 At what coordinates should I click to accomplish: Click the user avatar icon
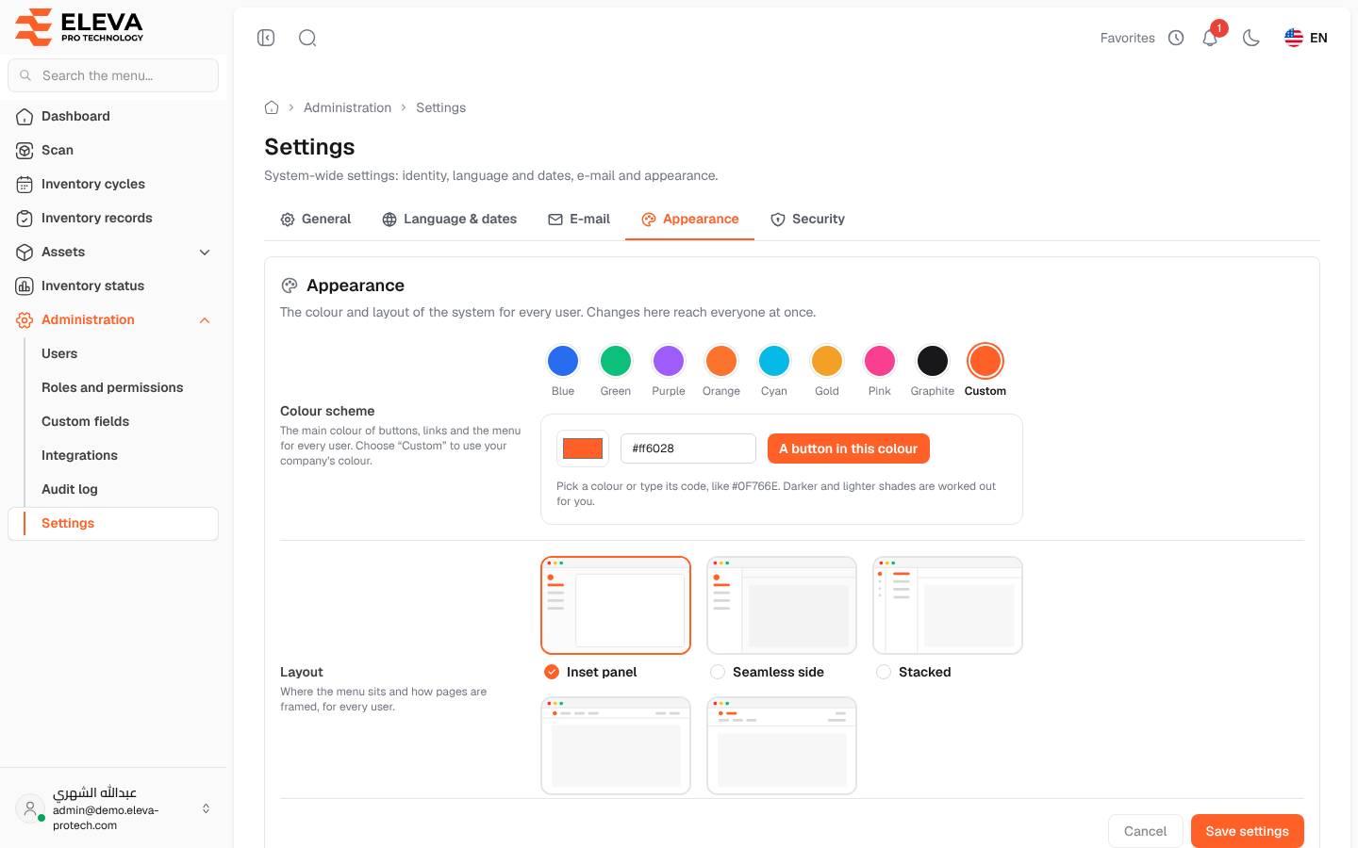[x=30, y=808]
